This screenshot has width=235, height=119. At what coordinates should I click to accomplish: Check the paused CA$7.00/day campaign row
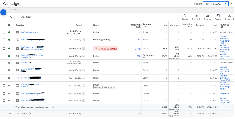tap(4, 63)
